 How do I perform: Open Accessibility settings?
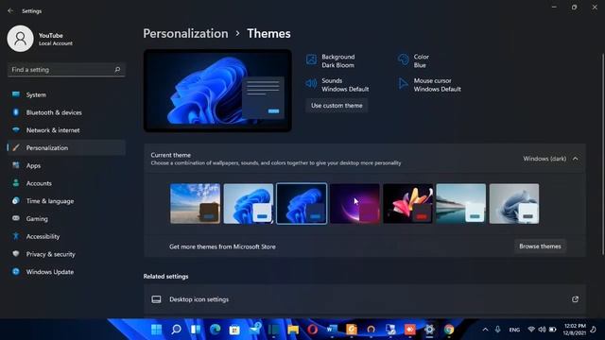click(x=66, y=237)
